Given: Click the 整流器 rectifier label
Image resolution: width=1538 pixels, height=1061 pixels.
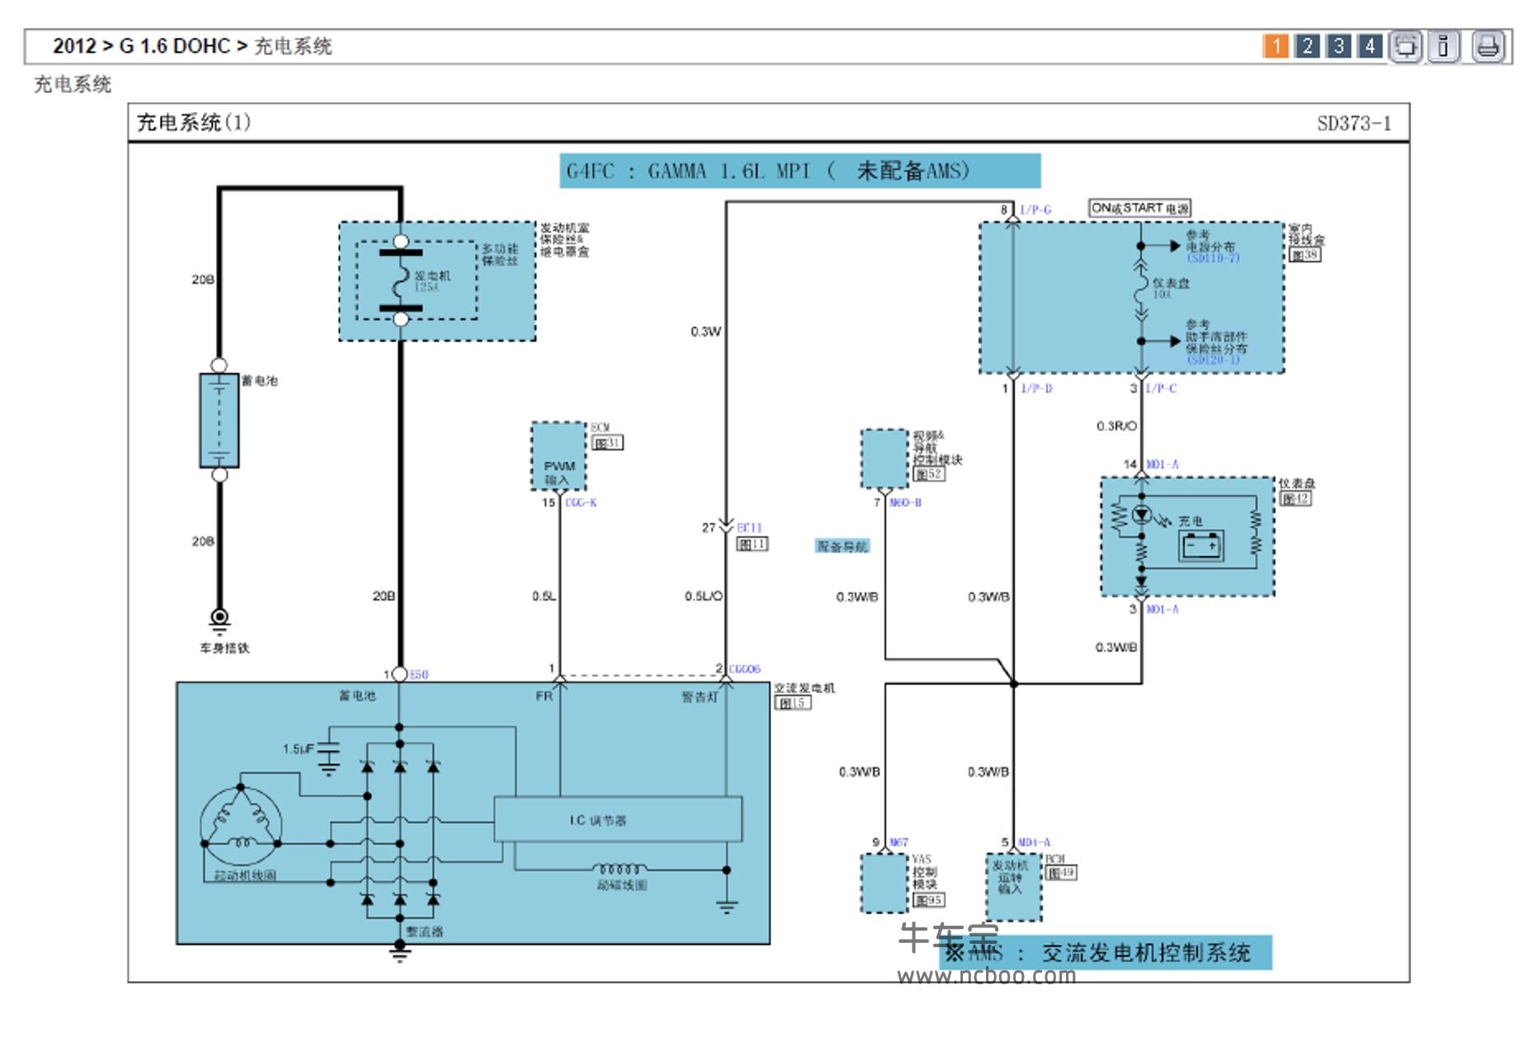Looking at the screenshot, I should point(425,931).
